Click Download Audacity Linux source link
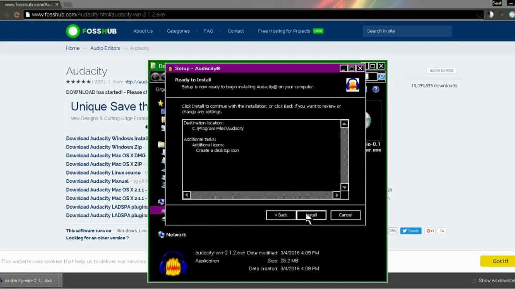 point(103,173)
